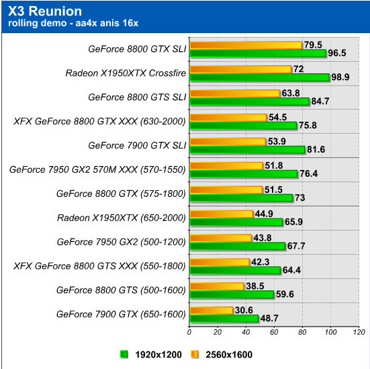Click the value label 75.8

click(x=308, y=125)
